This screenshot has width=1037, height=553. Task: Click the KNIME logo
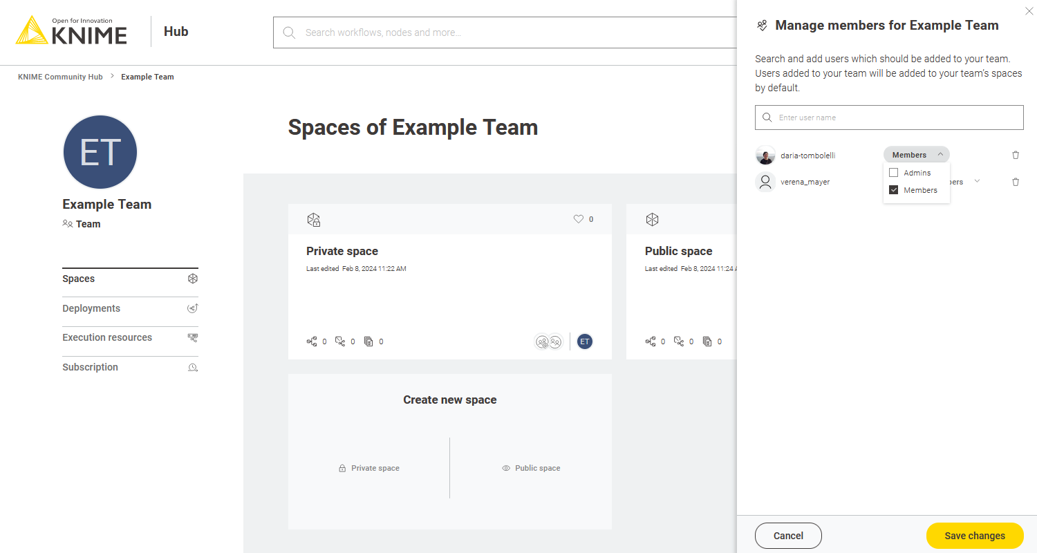[x=71, y=31]
